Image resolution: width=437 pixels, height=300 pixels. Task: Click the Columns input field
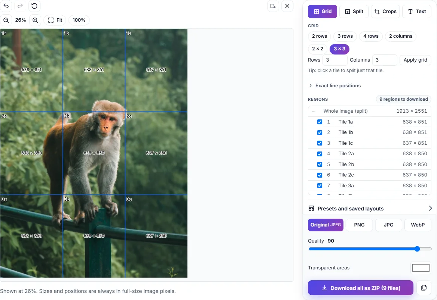(385, 60)
